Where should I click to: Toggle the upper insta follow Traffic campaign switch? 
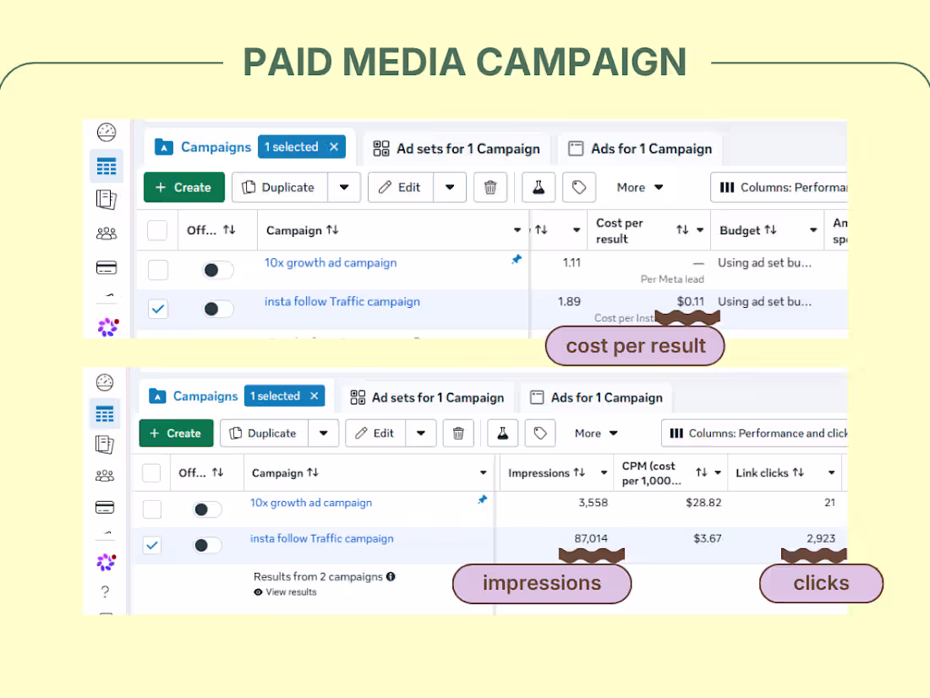(x=216, y=309)
